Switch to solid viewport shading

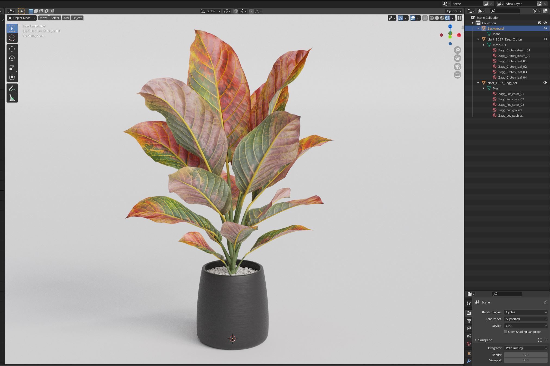point(437,18)
